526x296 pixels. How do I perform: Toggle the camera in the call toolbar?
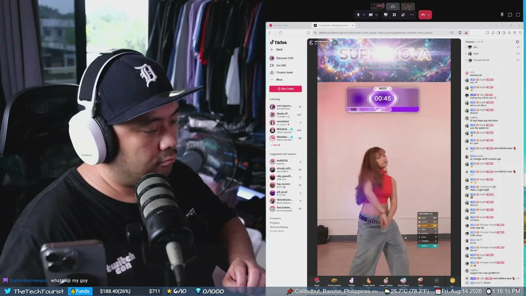[371, 15]
